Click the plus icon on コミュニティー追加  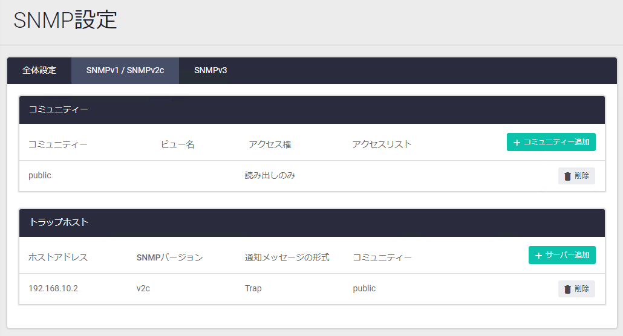pos(517,143)
